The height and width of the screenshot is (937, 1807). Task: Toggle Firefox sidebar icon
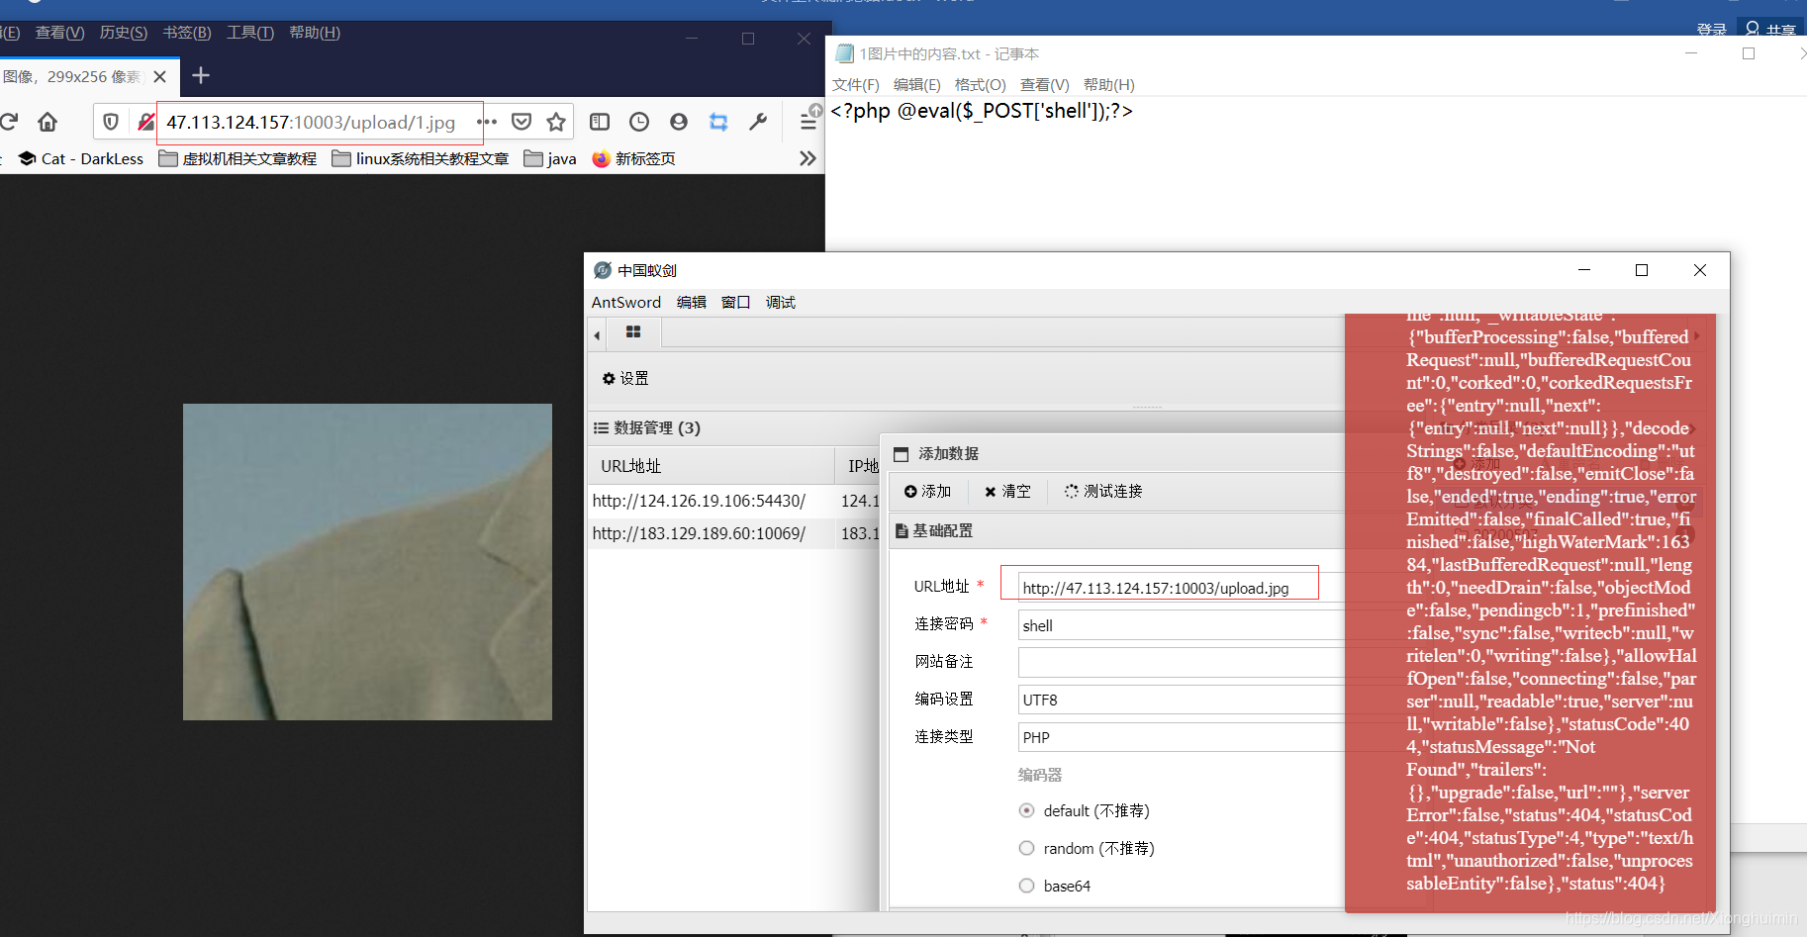coord(600,122)
